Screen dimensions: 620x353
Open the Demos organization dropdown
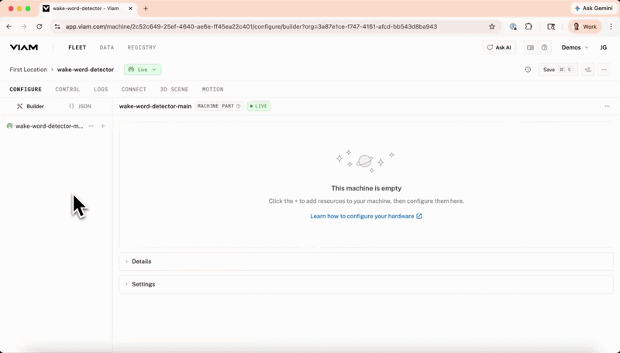pos(575,47)
